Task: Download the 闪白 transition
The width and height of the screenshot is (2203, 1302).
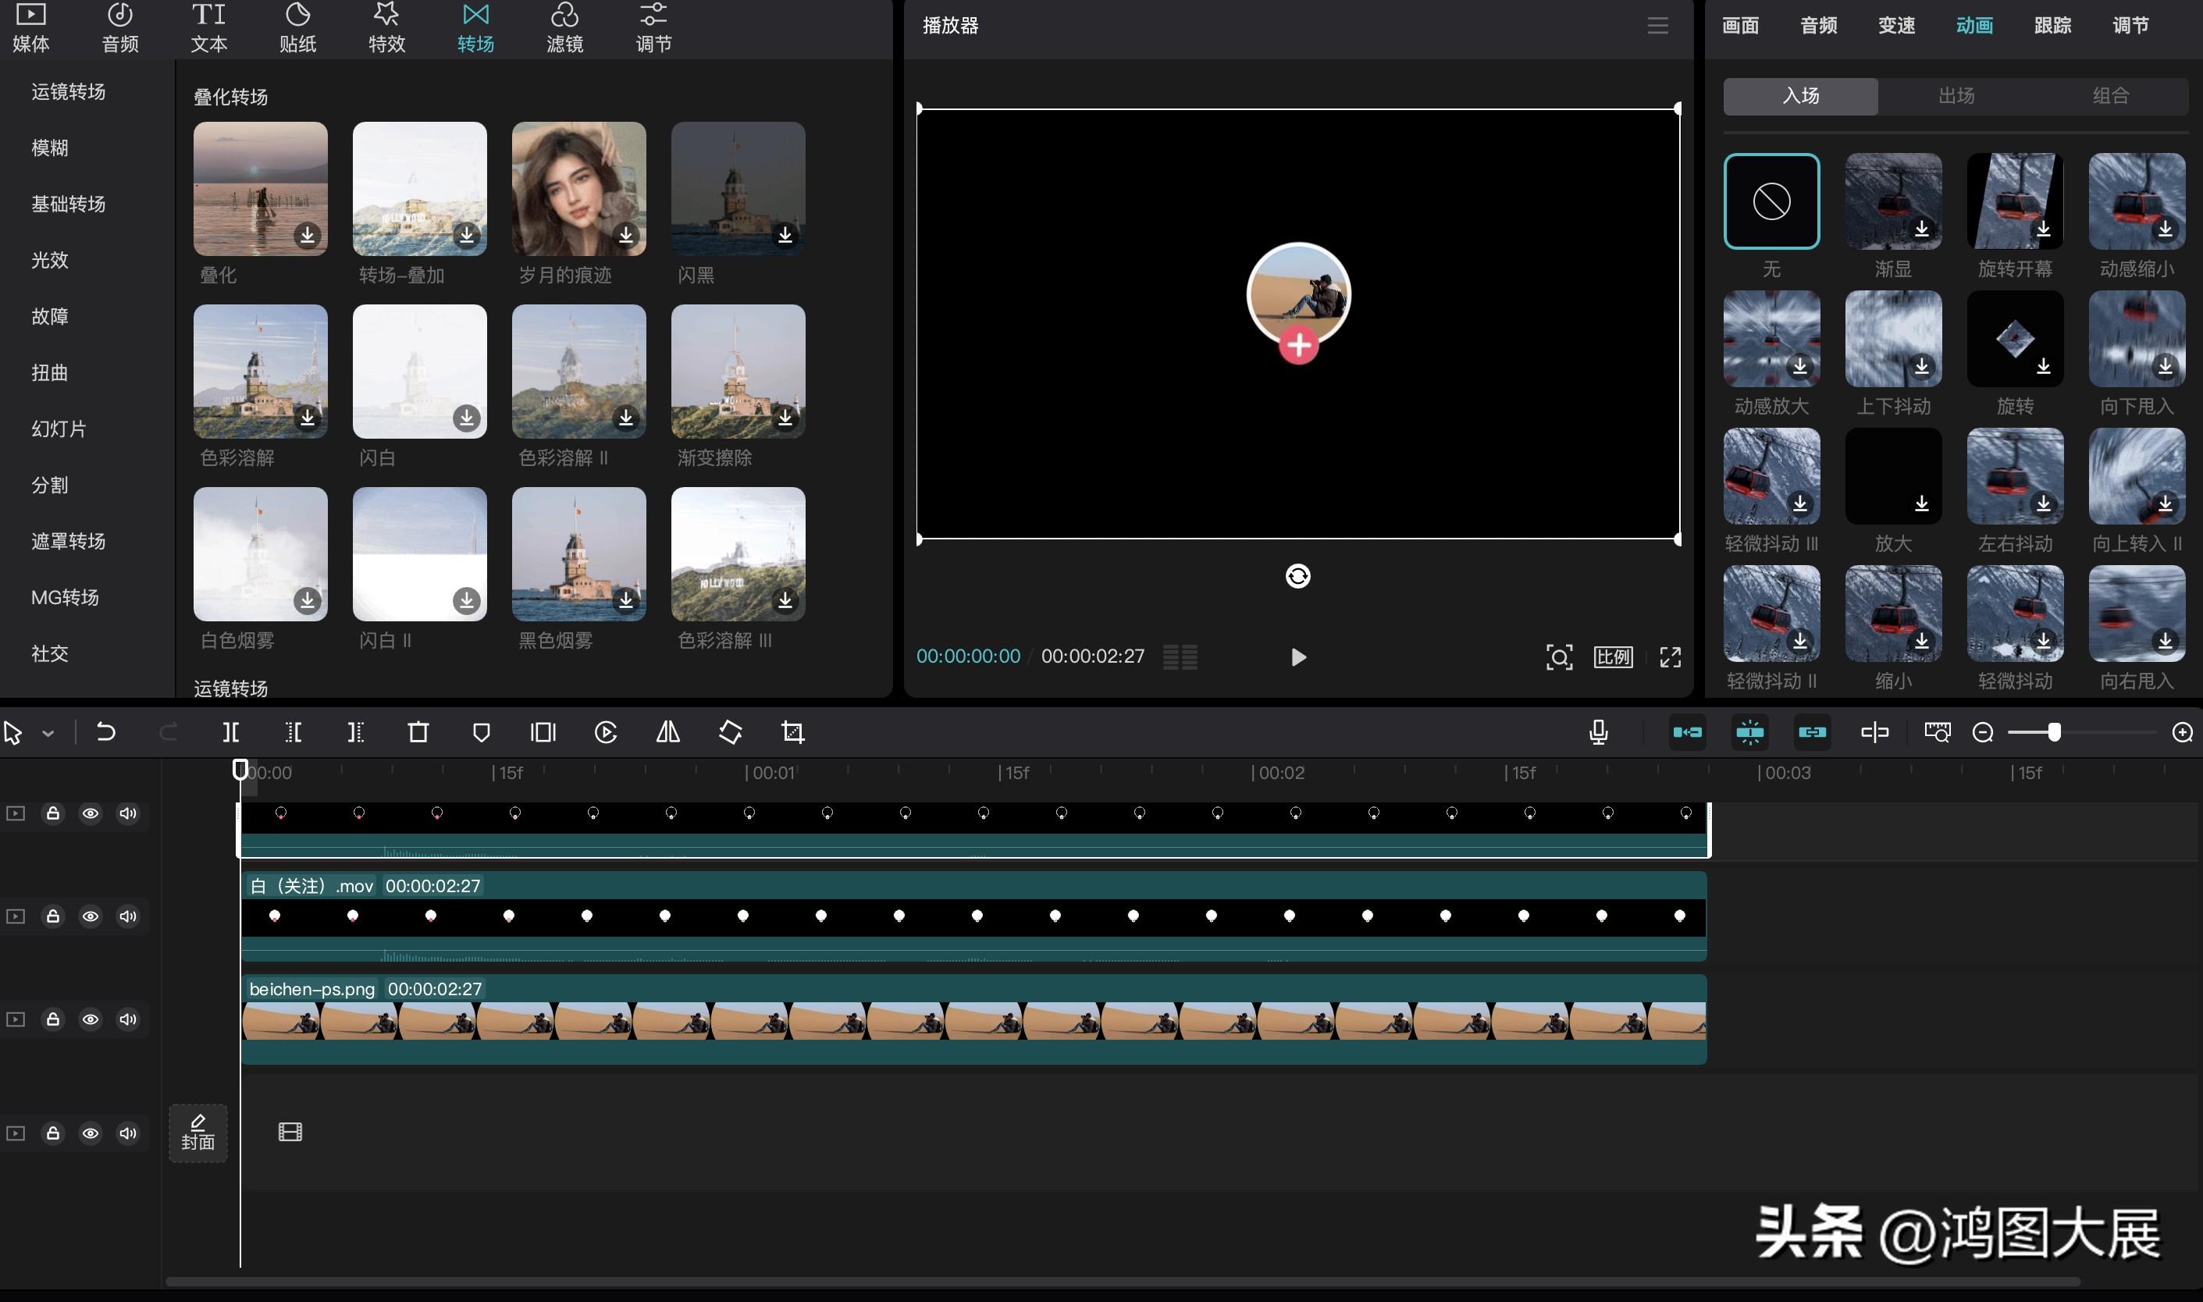Action: 466,417
